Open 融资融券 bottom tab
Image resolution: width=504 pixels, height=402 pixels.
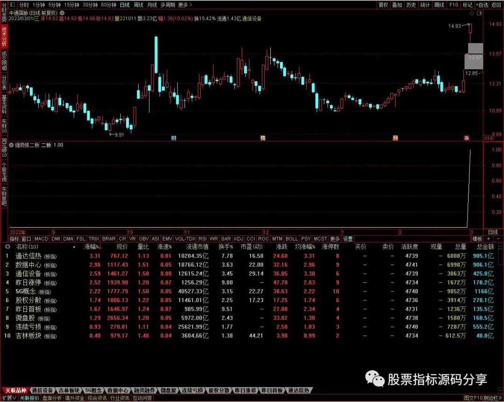[x=145, y=390]
